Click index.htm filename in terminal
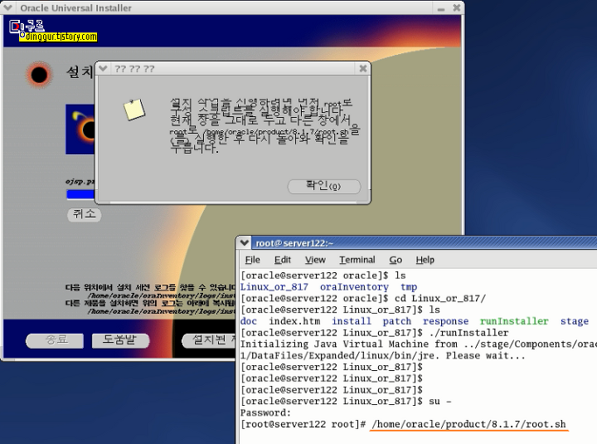 coord(294,321)
